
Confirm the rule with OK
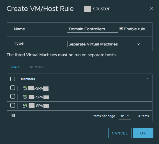pos(143,133)
